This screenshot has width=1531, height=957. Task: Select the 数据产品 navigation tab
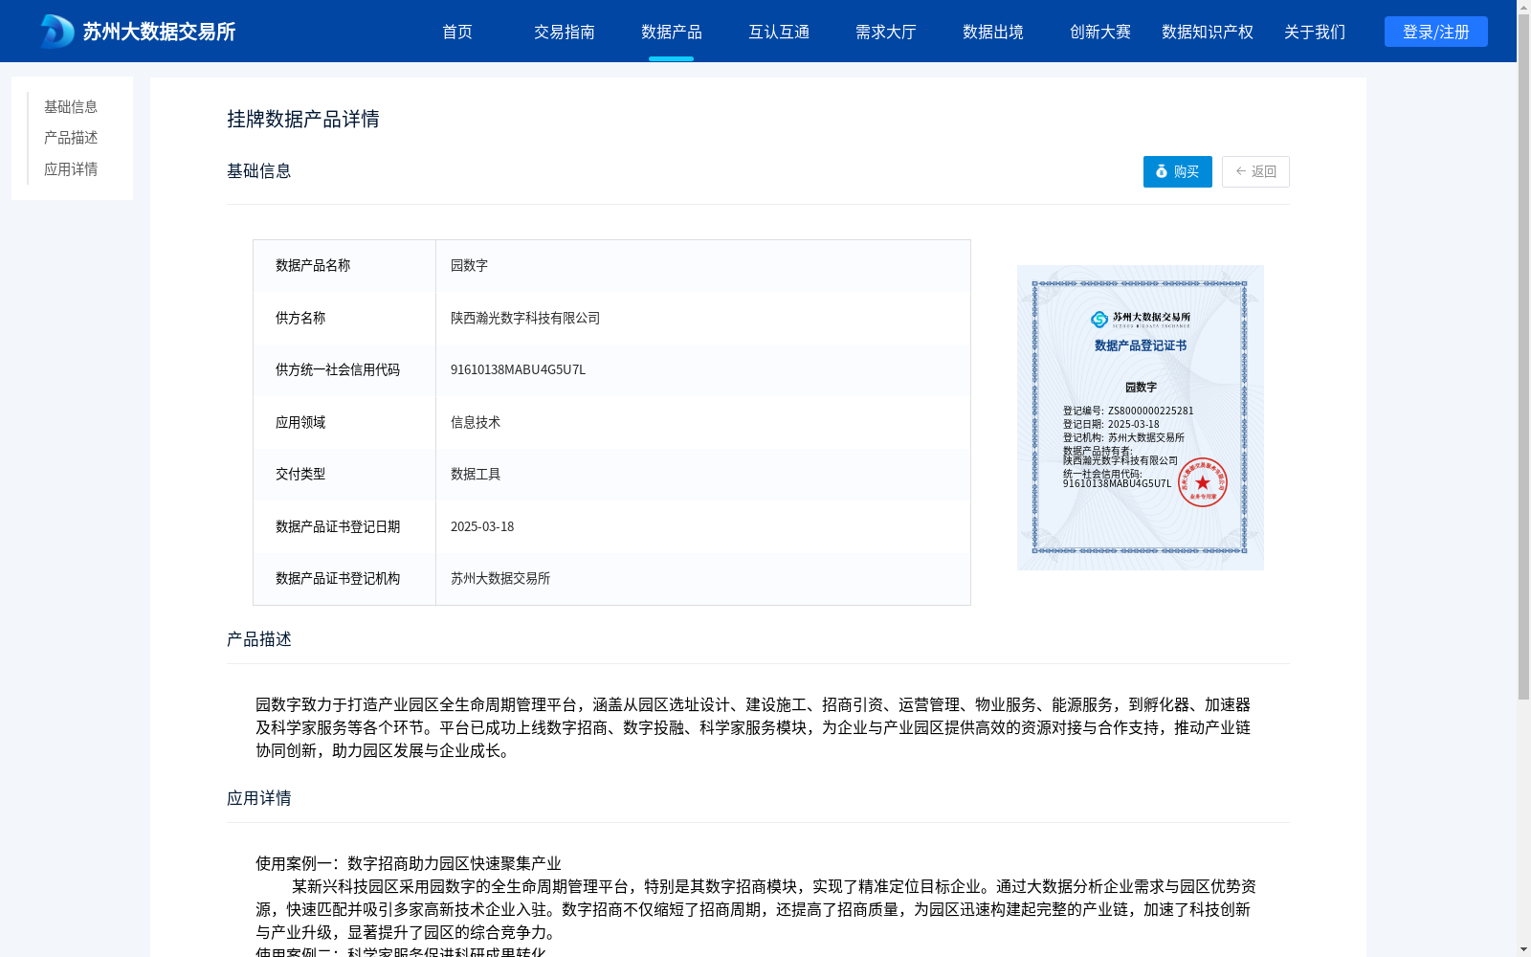point(672,32)
